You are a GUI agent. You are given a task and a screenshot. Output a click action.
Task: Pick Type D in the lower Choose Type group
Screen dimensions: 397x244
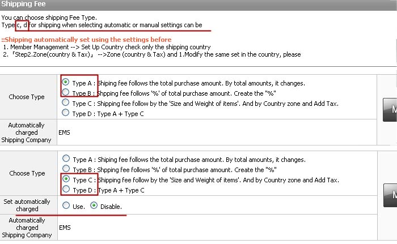click(x=66, y=190)
